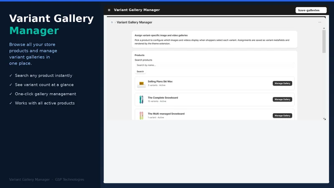Click the 'One-click gallery management' bullet
334x188 pixels.
pos(46,94)
